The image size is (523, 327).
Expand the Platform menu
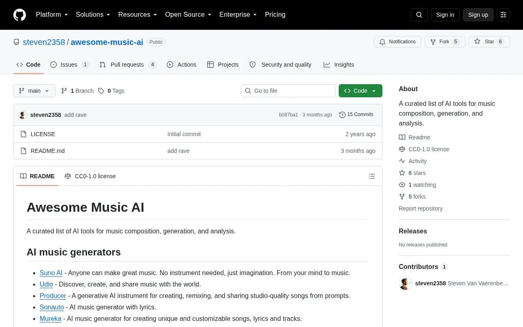(52, 15)
